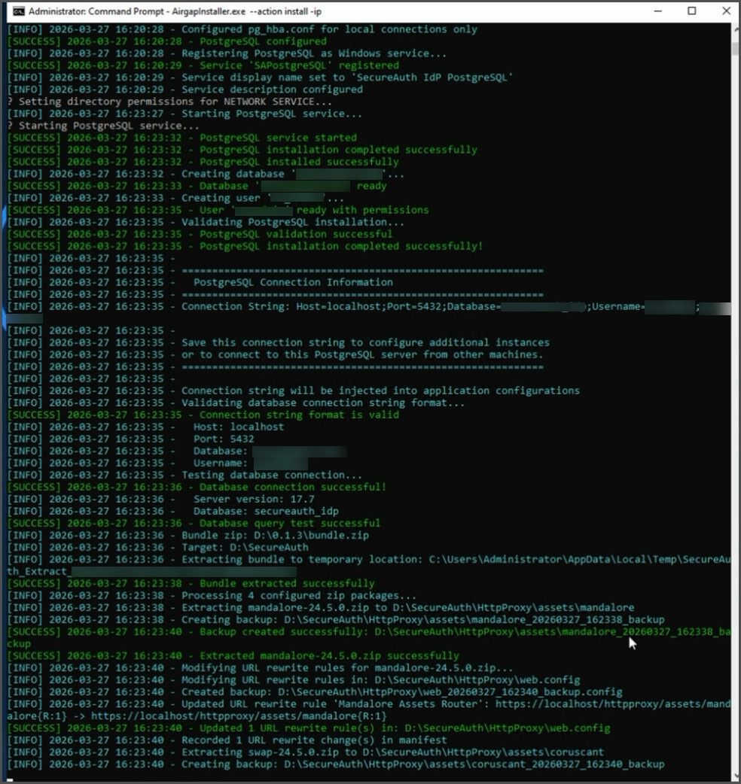Click line 'Connection string format is valid'

[203, 415]
